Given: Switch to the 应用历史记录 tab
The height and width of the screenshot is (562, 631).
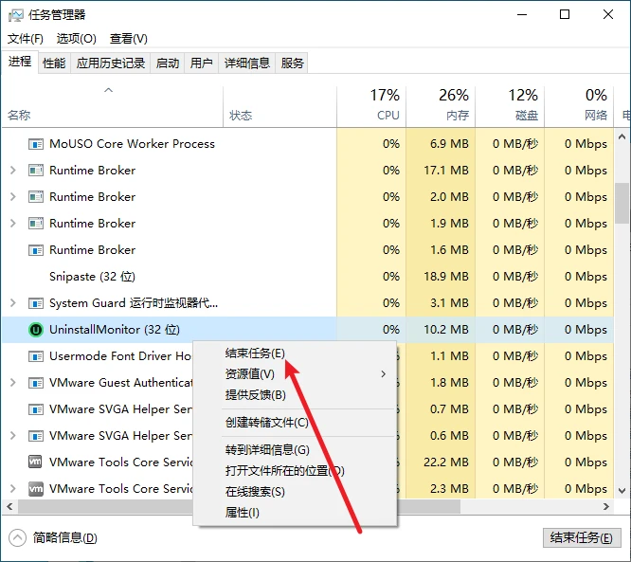Looking at the screenshot, I should coord(111,63).
